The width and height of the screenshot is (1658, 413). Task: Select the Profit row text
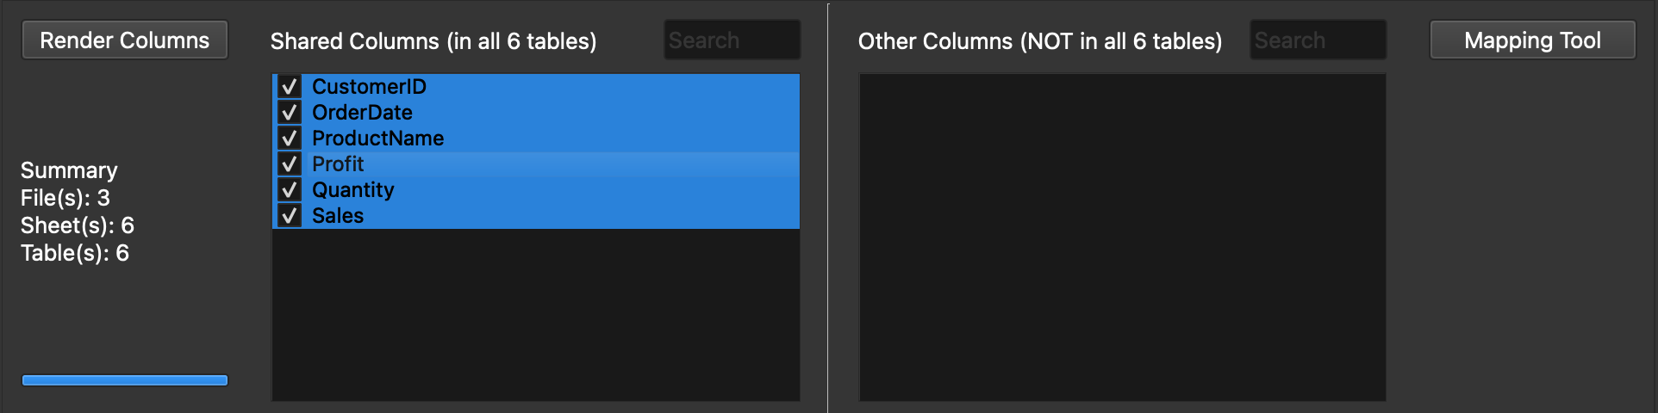(x=338, y=164)
